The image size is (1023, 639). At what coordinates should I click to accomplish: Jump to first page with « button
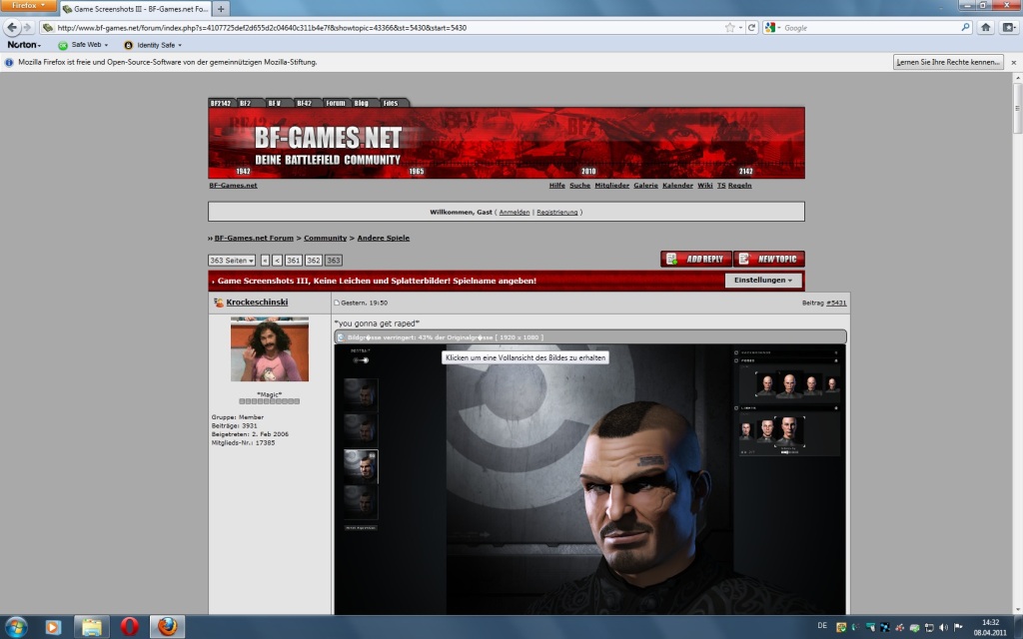pos(265,261)
